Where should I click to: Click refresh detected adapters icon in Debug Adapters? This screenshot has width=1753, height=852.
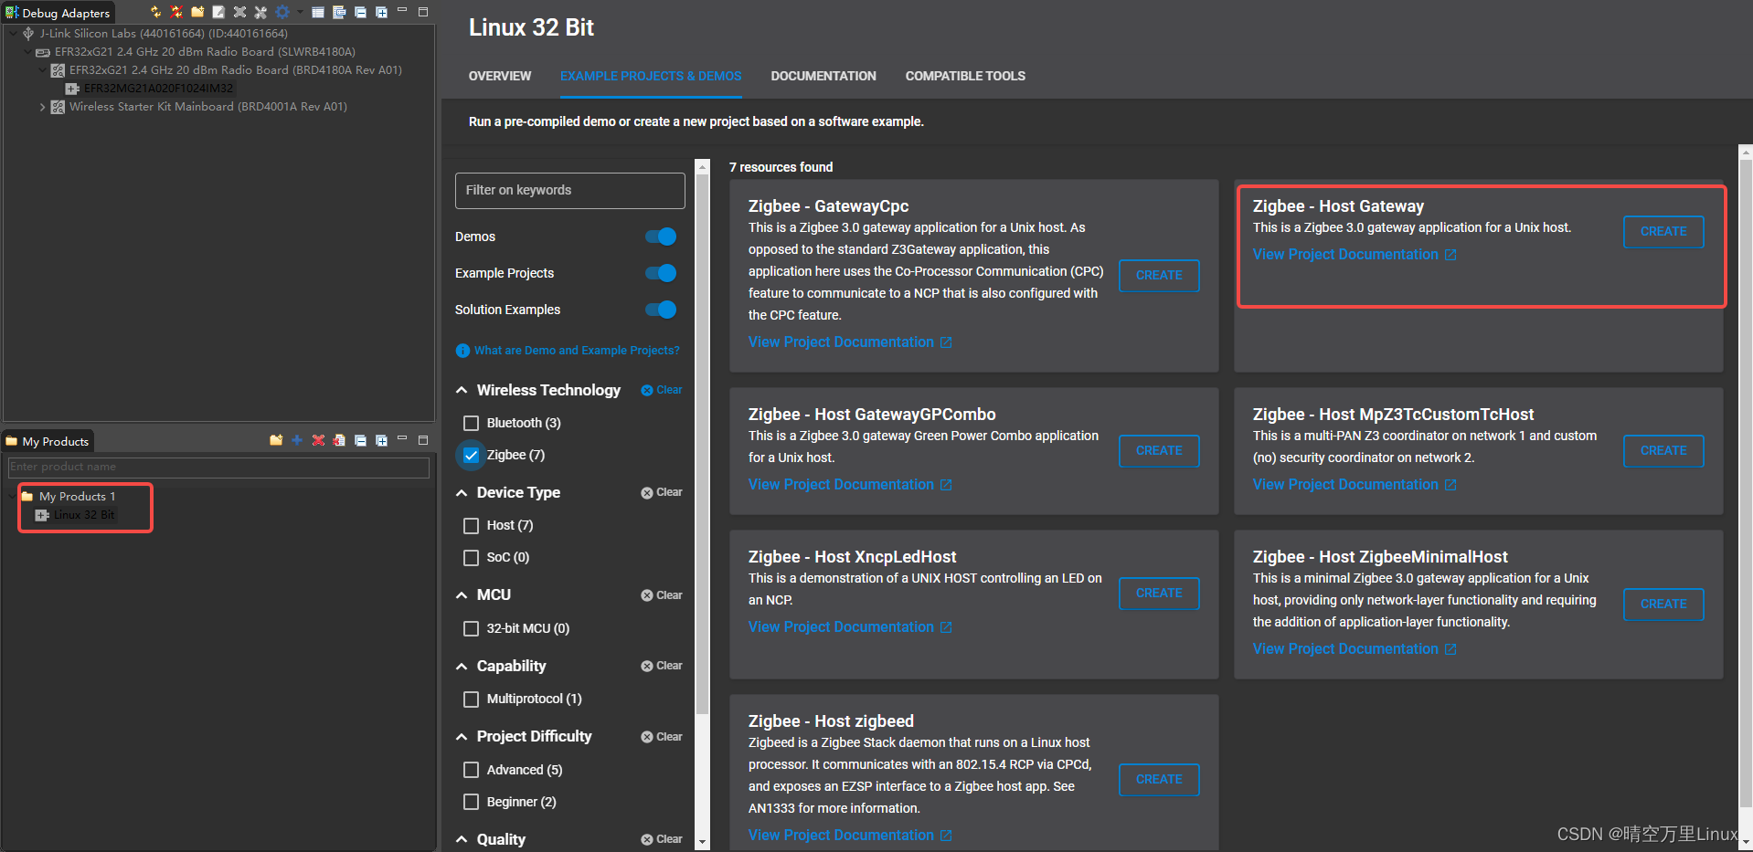point(155,12)
